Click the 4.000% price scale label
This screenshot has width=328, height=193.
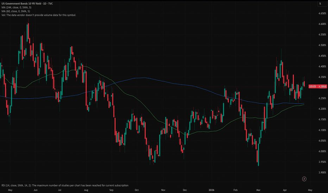322,152
